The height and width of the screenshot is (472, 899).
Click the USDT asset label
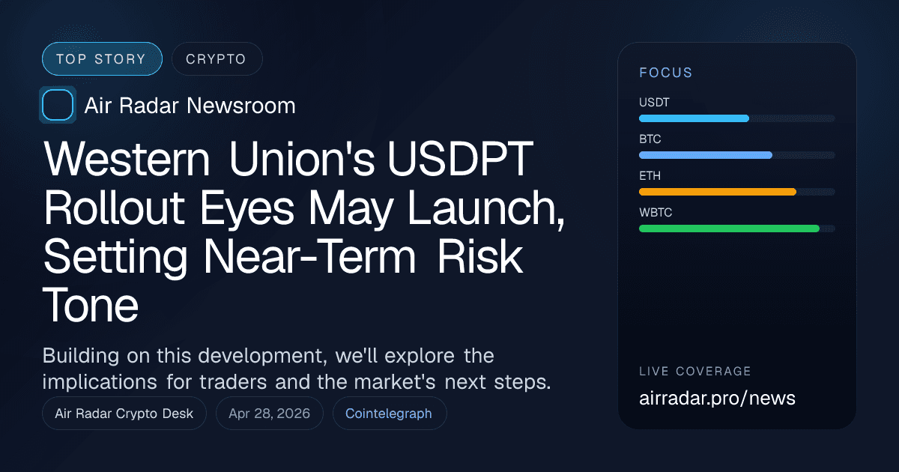coord(653,103)
